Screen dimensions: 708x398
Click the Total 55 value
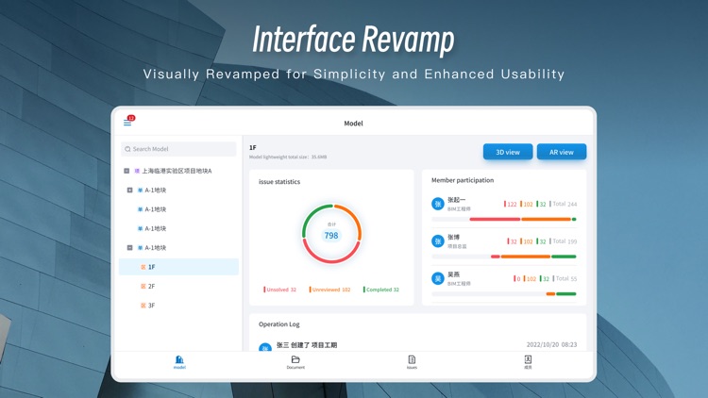[565, 278]
